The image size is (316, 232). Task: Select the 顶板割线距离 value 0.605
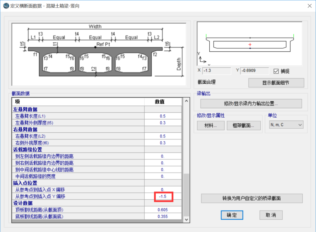click(x=163, y=210)
